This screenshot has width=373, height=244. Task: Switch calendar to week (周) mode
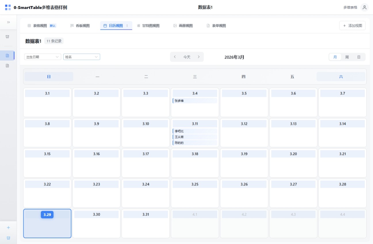pyautogui.click(x=347, y=57)
